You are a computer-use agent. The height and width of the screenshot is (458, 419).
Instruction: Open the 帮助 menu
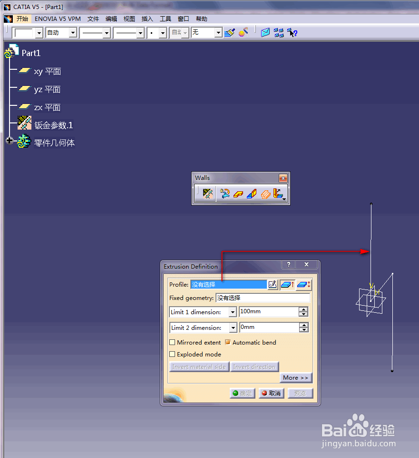pyautogui.click(x=202, y=19)
